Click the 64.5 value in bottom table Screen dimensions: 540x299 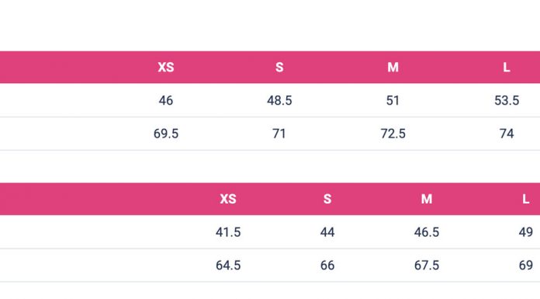(x=228, y=265)
